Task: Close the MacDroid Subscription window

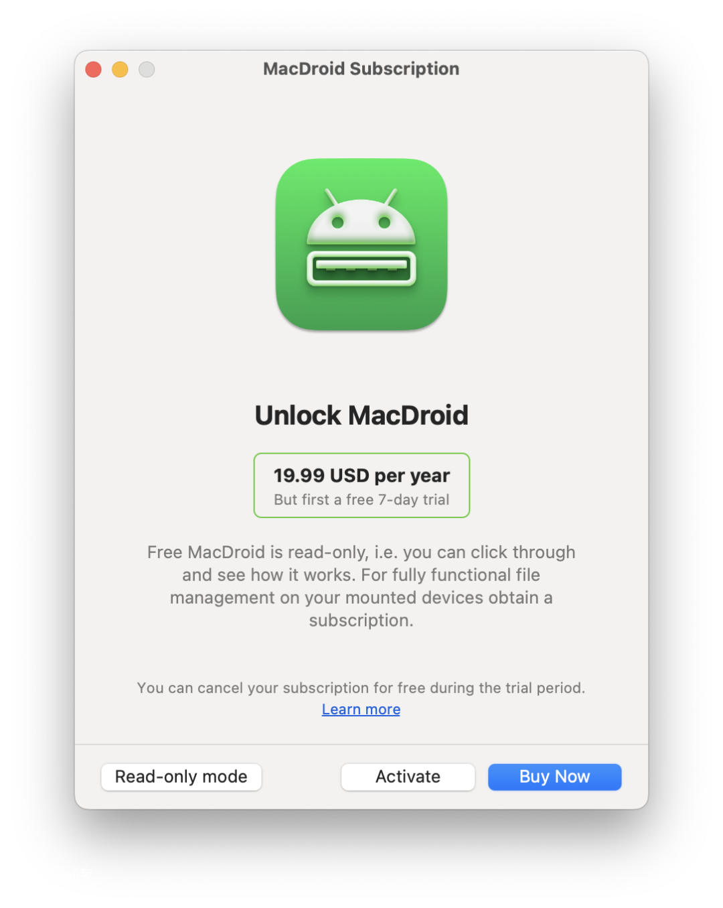Action: point(94,69)
